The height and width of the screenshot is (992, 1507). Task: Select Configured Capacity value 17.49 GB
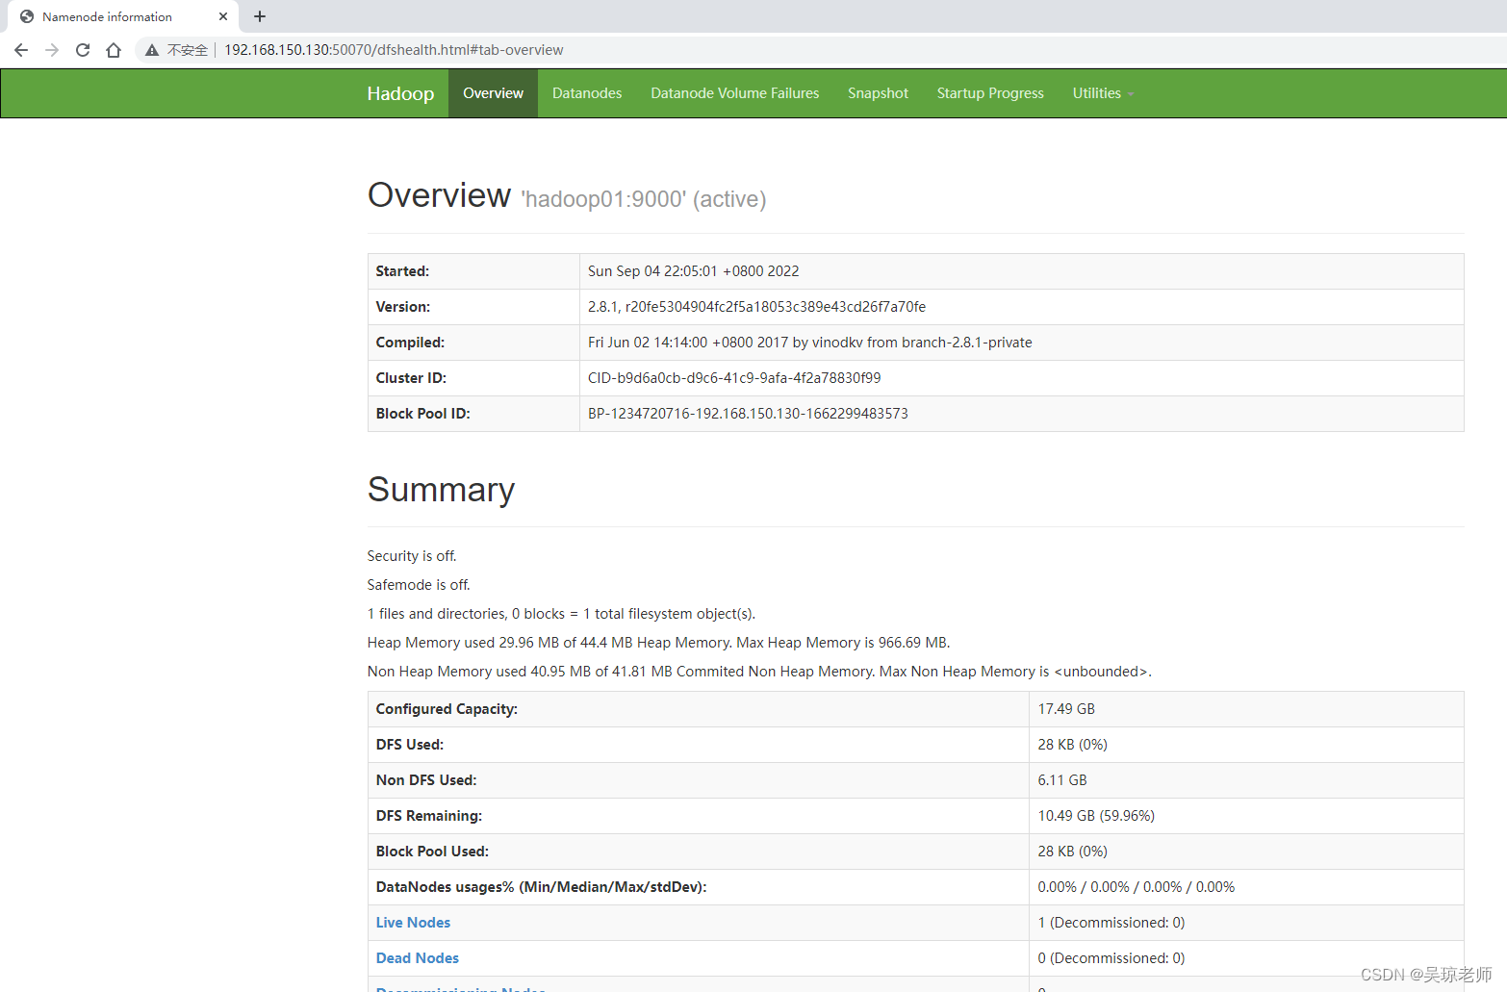tap(1066, 709)
